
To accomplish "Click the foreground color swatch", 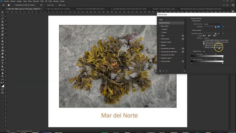I will (x=1, y=85).
